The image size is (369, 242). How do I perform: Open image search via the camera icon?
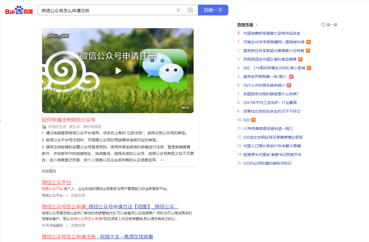[190, 10]
